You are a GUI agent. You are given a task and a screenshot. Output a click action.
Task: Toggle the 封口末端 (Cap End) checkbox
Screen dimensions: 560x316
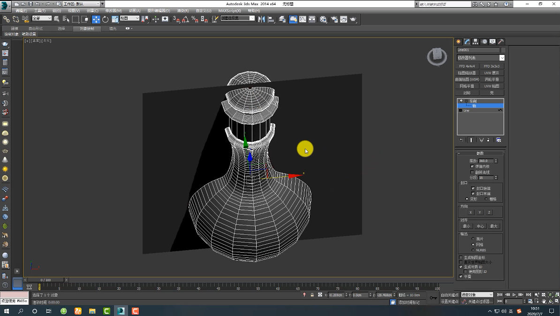click(473, 194)
